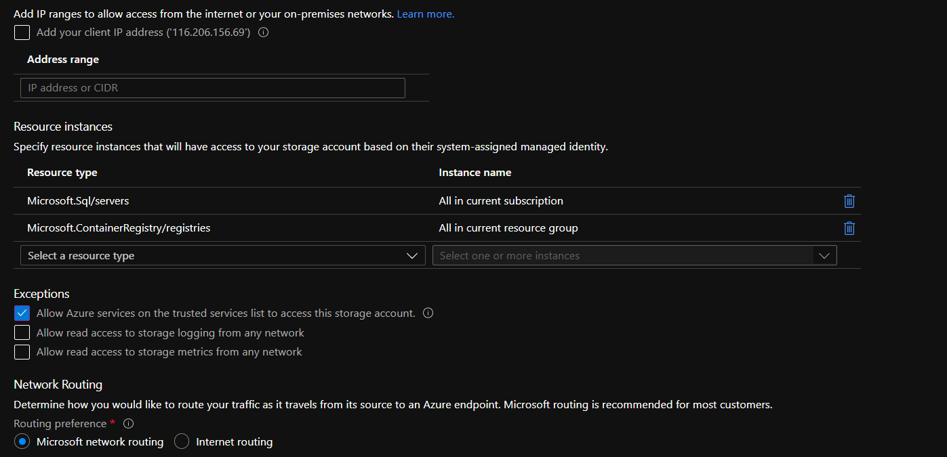Choose Microsoft network routing radio button
The image size is (947, 457).
tap(22, 441)
